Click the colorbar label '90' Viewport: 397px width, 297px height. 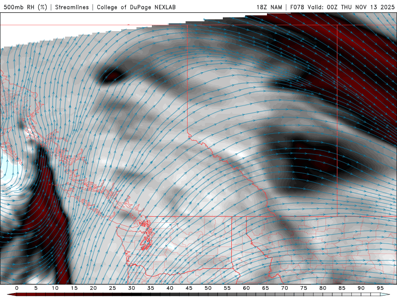tap(361, 288)
